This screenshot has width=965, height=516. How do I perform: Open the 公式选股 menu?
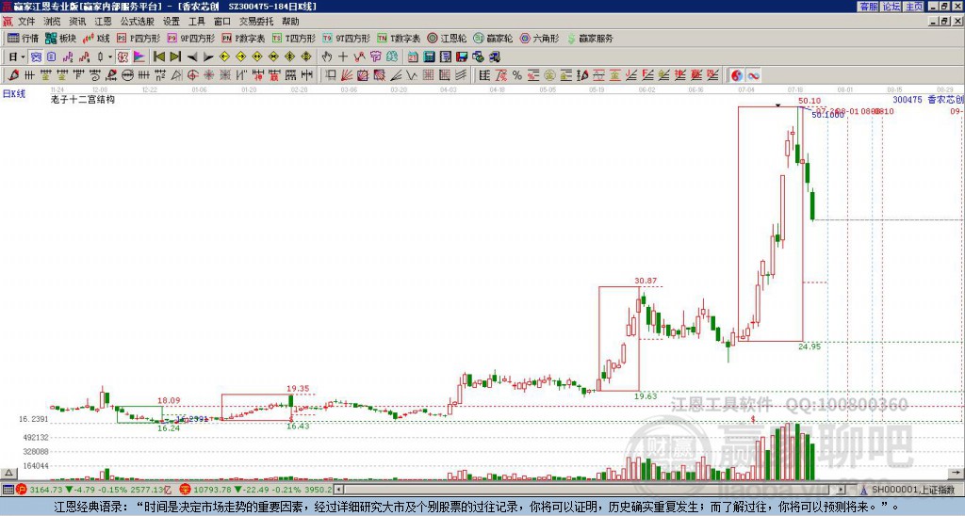point(138,22)
